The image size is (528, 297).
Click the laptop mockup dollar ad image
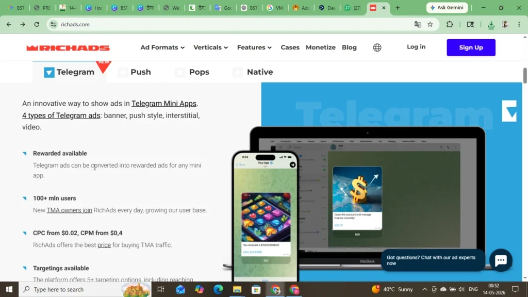pos(357,189)
